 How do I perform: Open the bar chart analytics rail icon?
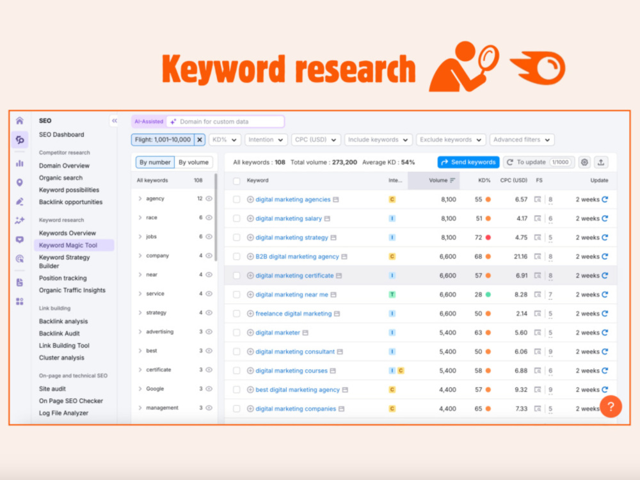tap(20, 163)
